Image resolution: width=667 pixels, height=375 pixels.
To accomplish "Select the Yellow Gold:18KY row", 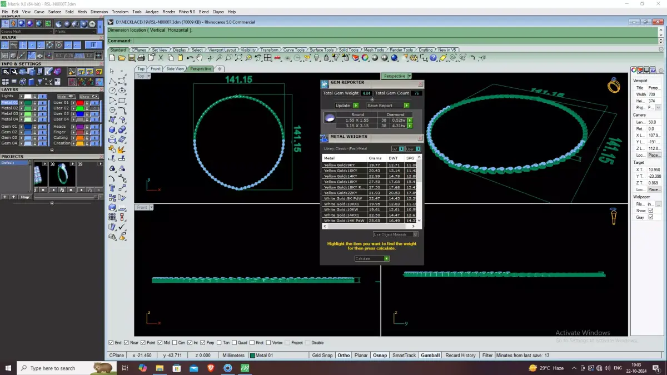I will point(370,182).
